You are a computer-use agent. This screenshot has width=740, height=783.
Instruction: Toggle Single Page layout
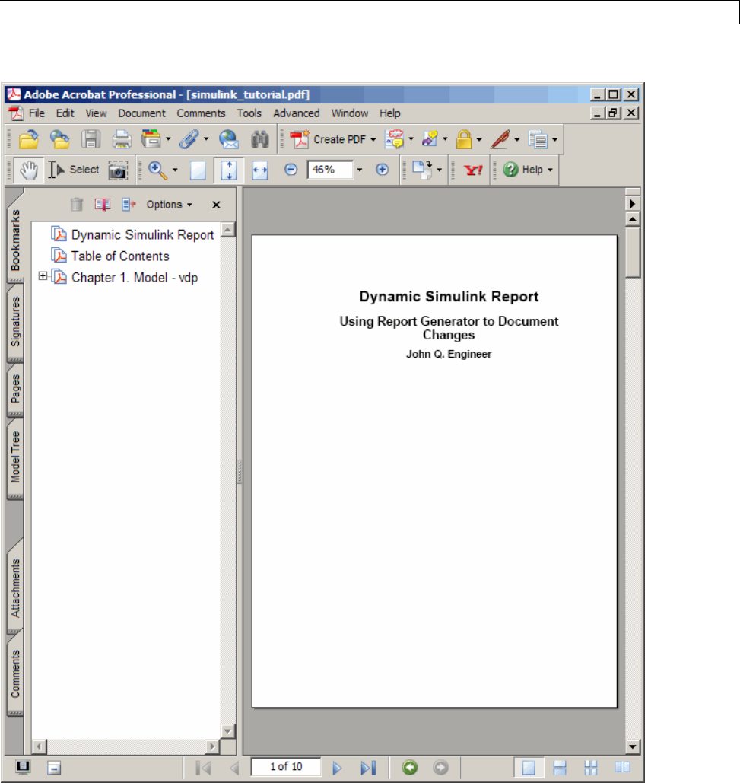pos(529,768)
